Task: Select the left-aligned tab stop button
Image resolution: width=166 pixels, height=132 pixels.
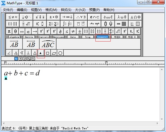Action: coord(16,59)
